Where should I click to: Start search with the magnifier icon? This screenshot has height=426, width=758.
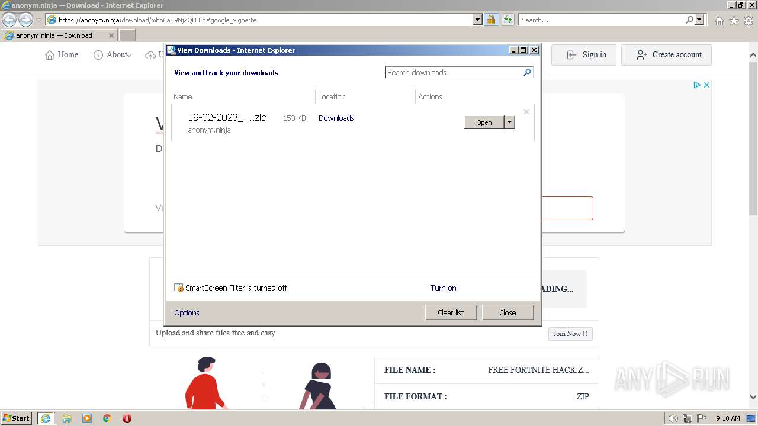point(690,20)
